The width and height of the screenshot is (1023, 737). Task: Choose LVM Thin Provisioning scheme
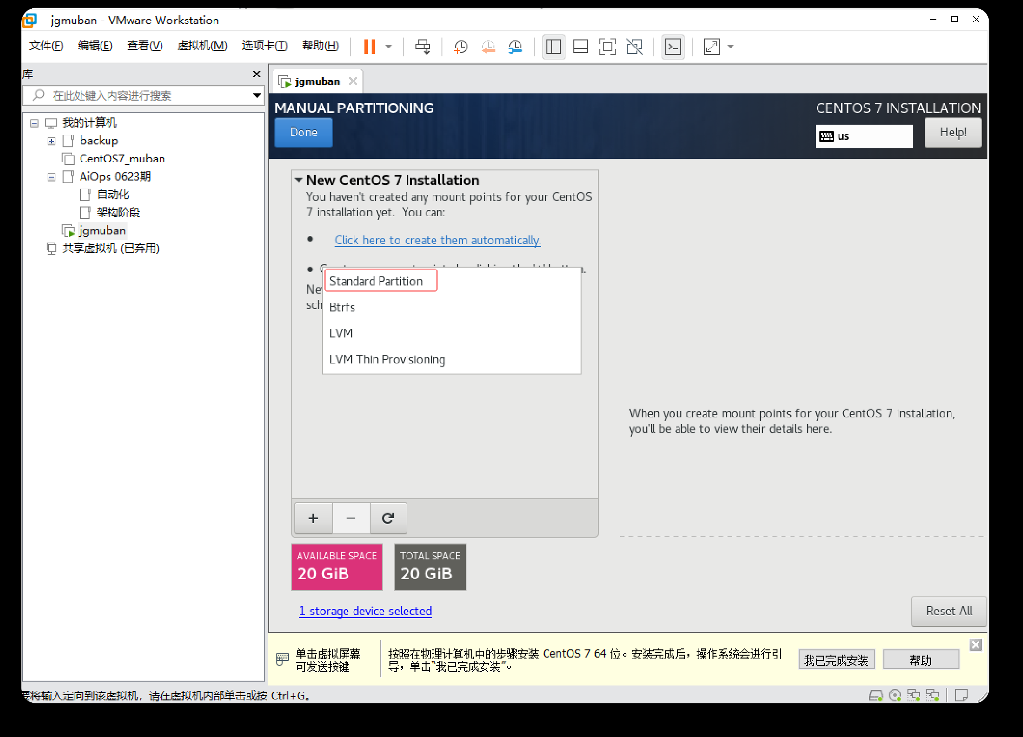[452, 359]
